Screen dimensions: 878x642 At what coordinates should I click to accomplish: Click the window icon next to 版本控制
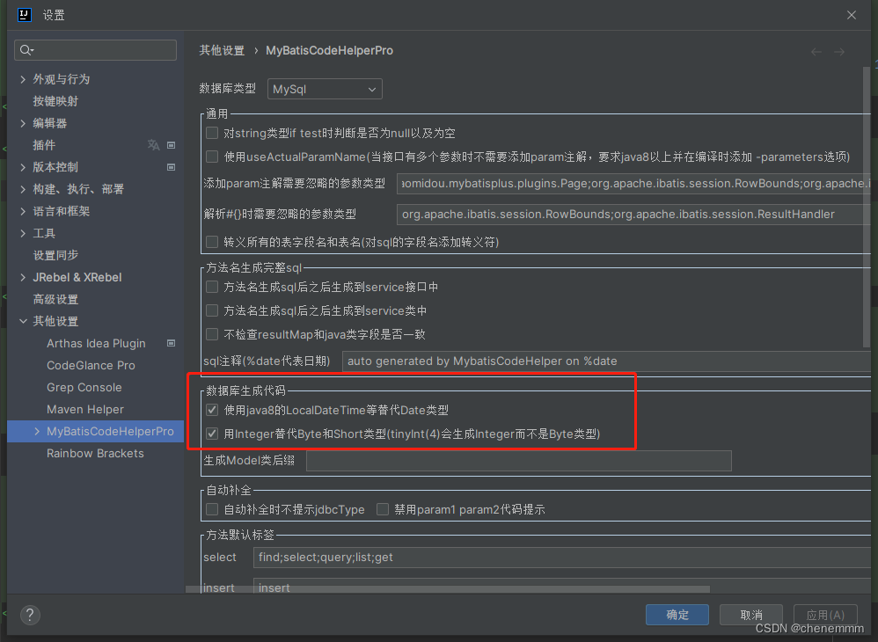(172, 166)
